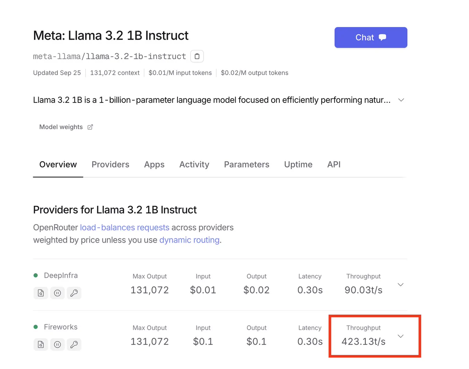Open DeepInfra's document search icon
This screenshot has height=369, width=469.
point(41,293)
